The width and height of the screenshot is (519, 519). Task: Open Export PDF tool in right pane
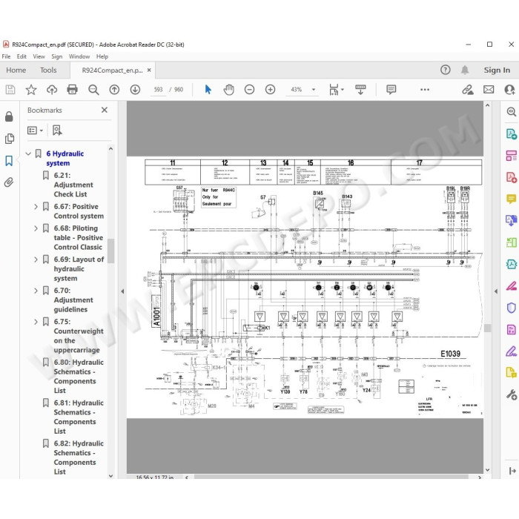tap(512, 134)
